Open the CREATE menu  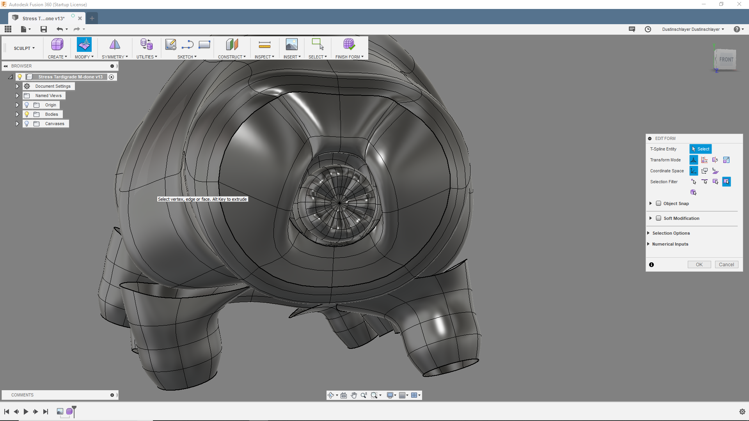57,57
